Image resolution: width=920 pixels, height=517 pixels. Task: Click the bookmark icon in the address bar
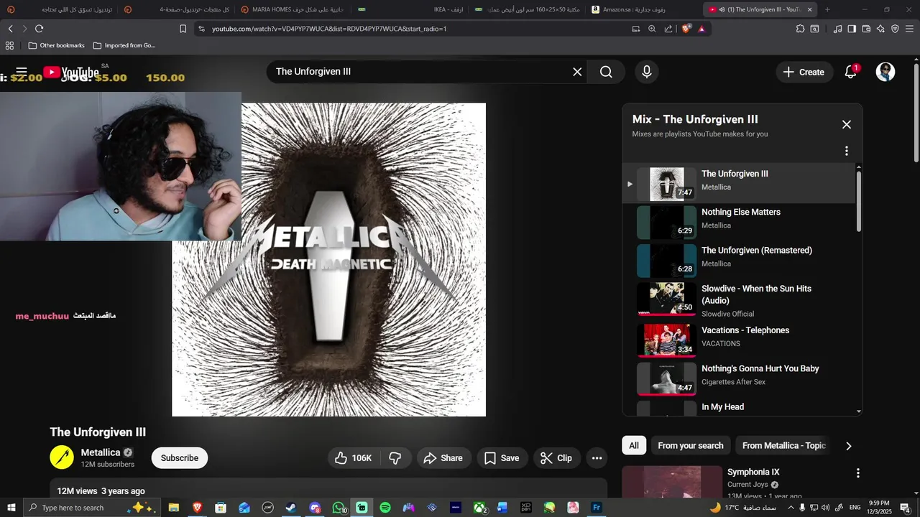pyautogui.click(x=183, y=29)
